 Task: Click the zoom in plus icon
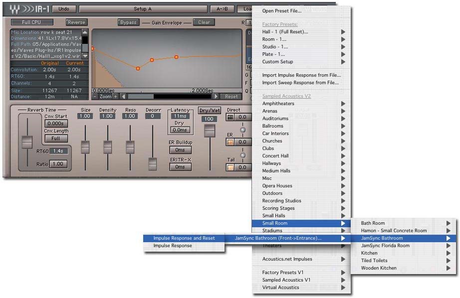point(116,97)
